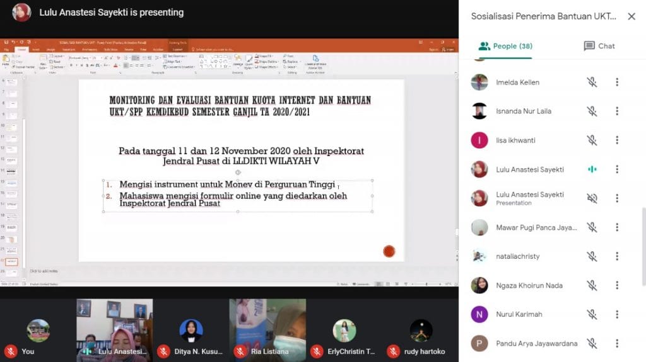Click muted microphone icon for nataliachristy
Image resolution: width=646 pixels, height=362 pixels.
click(592, 256)
